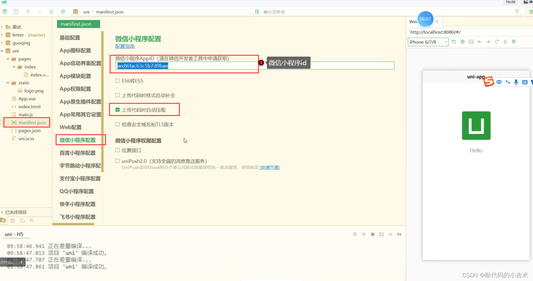Open 配置指南 link
Image resolution: width=533 pixels, height=281 pixels.
tap(125, 46)
